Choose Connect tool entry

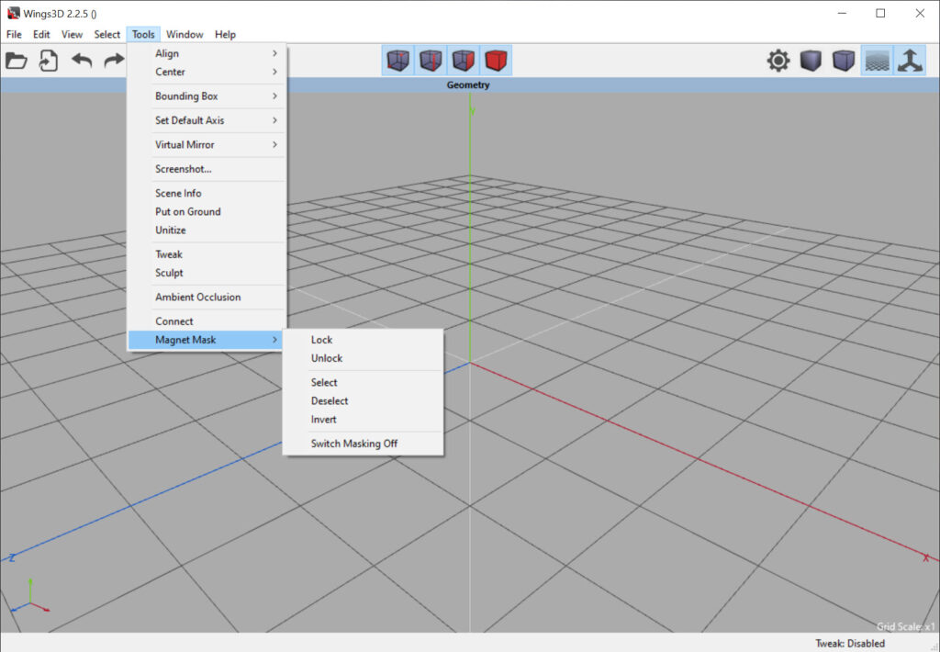pyautogui.click(x=207, y=321)
